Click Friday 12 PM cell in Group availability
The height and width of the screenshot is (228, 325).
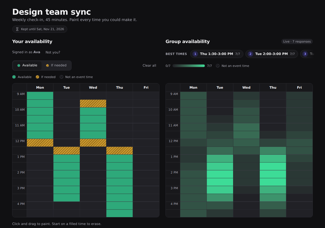click(299, 143)
